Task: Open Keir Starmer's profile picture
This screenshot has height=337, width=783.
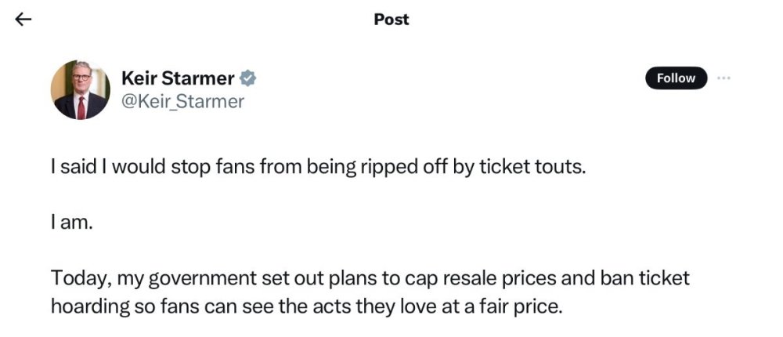Action: point(81,89)
